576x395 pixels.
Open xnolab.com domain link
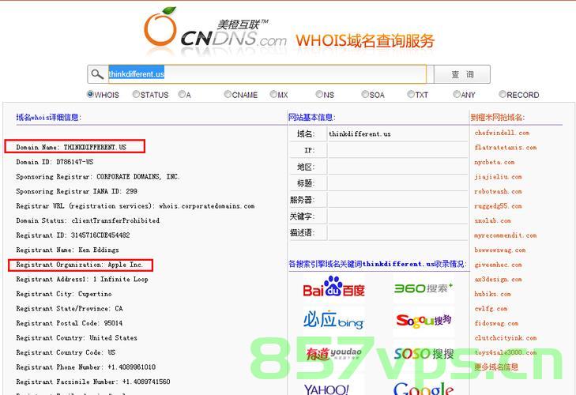[x=492, y=221]
